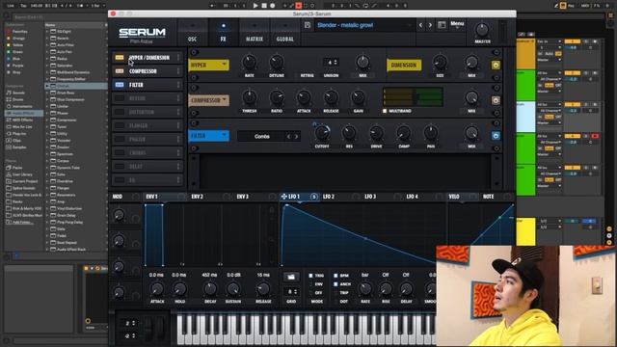The image size is (617, 347).
Task: Click the MASTER volume knob
Action: pos(482,30)
